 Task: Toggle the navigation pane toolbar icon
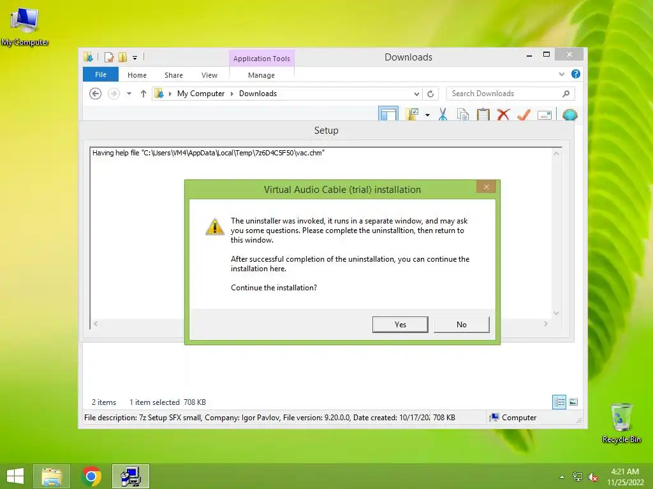(388, 114)
